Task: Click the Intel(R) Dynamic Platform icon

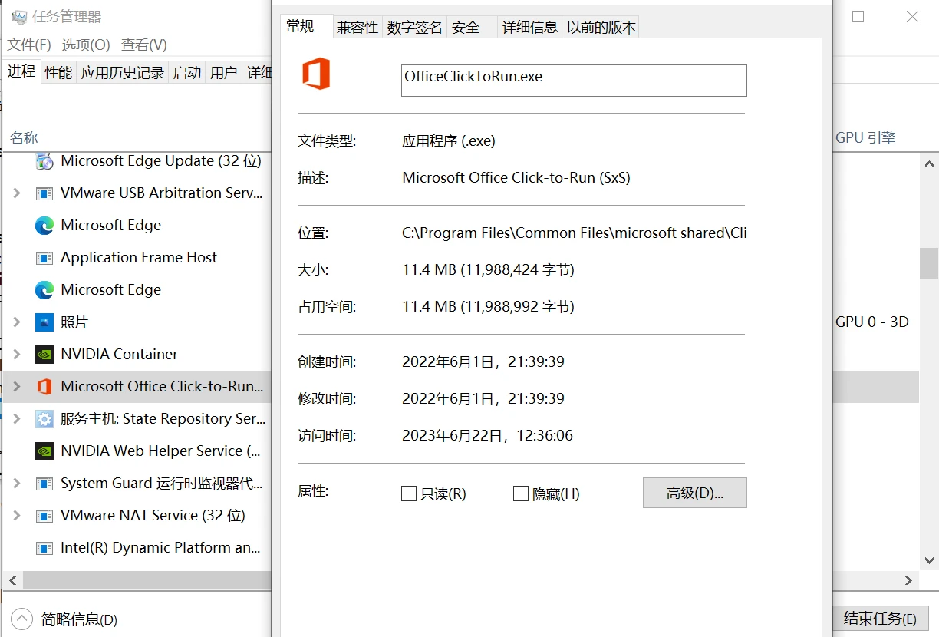Action: [44, 548]
